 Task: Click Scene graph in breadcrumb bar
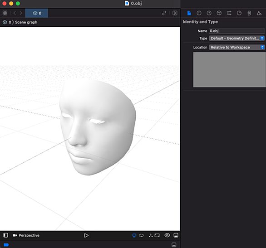pos(26,22)
